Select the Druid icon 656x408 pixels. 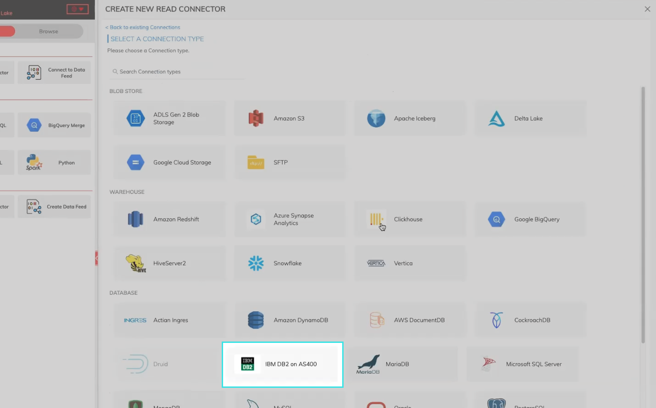click(136, 364)
